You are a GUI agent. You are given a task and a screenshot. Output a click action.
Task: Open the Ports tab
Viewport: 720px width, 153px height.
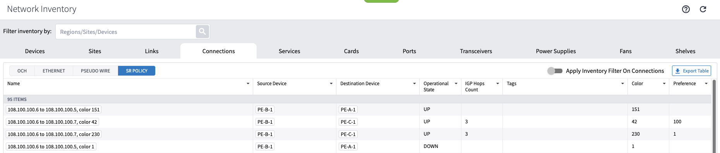pyautogui.click(x=410, y=51)
